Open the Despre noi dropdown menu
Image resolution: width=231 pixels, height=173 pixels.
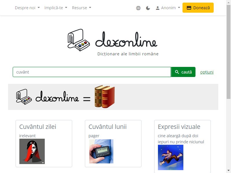pos(27,8)
